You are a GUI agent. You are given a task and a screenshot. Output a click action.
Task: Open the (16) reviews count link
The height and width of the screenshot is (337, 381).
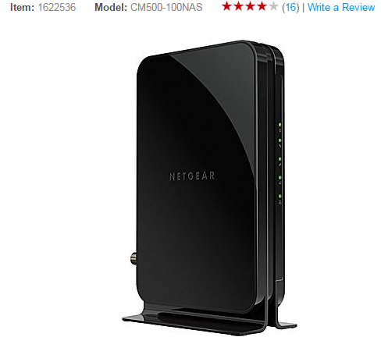(290, 7)
